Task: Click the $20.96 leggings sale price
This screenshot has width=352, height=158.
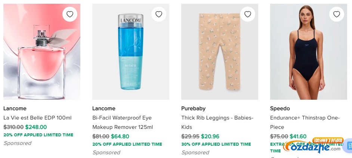Action: [210, 136]
